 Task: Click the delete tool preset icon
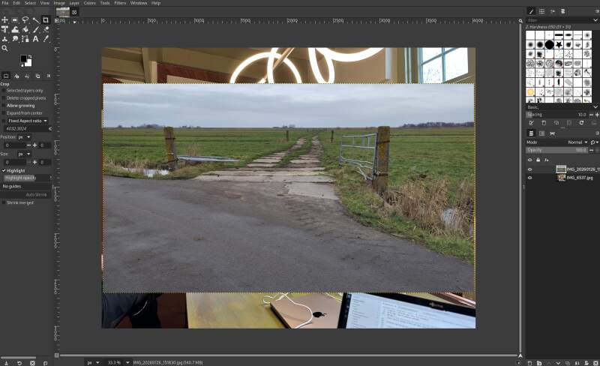(x=32, y=362)
